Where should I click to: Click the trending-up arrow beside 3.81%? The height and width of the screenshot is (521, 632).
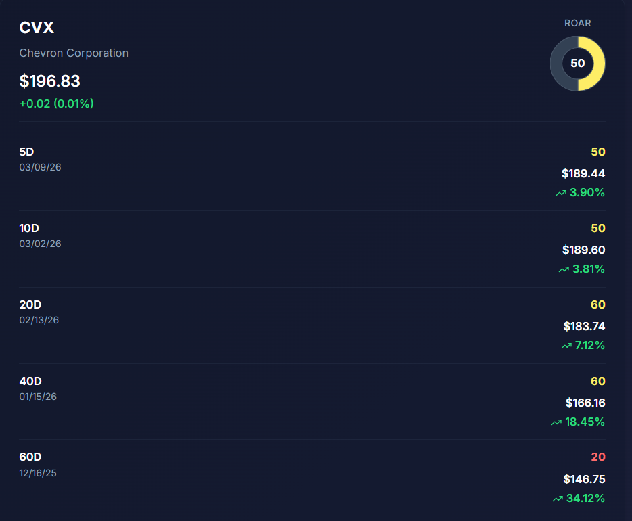(564, 269)
